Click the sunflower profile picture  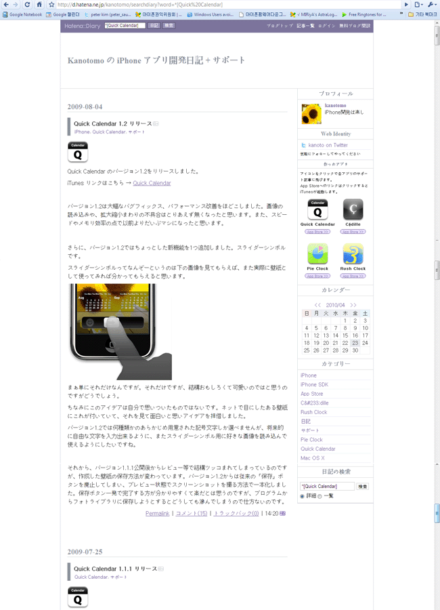[x=311, y=114]
